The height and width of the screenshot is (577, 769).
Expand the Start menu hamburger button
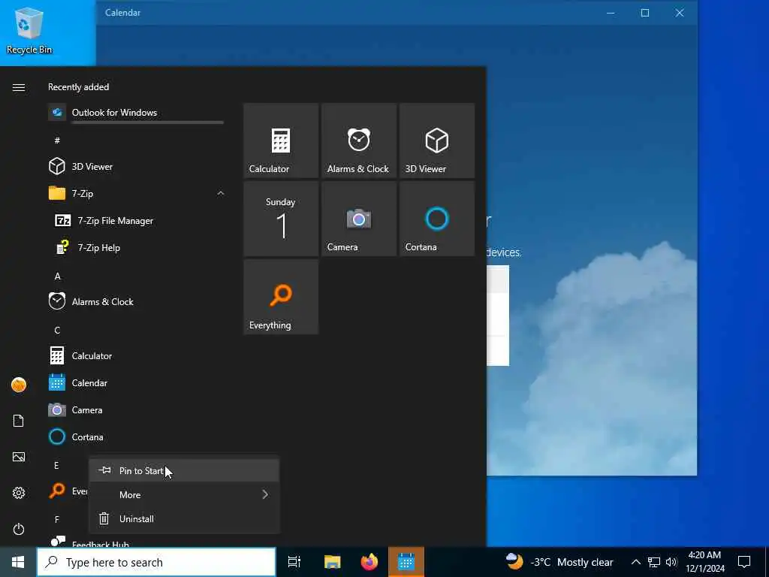click(x=19, y=87)
